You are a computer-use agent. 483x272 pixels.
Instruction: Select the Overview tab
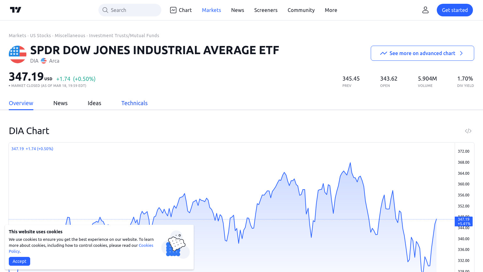tap(21, 103)
